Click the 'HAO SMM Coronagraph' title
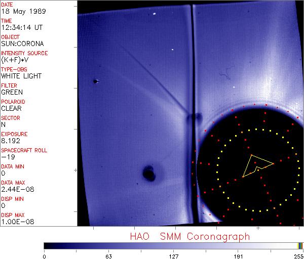The width and height of the screenshot is (304, 259). [190, 237]
